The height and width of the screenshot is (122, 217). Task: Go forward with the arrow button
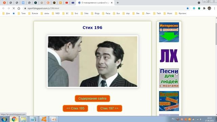coord(8,8)
